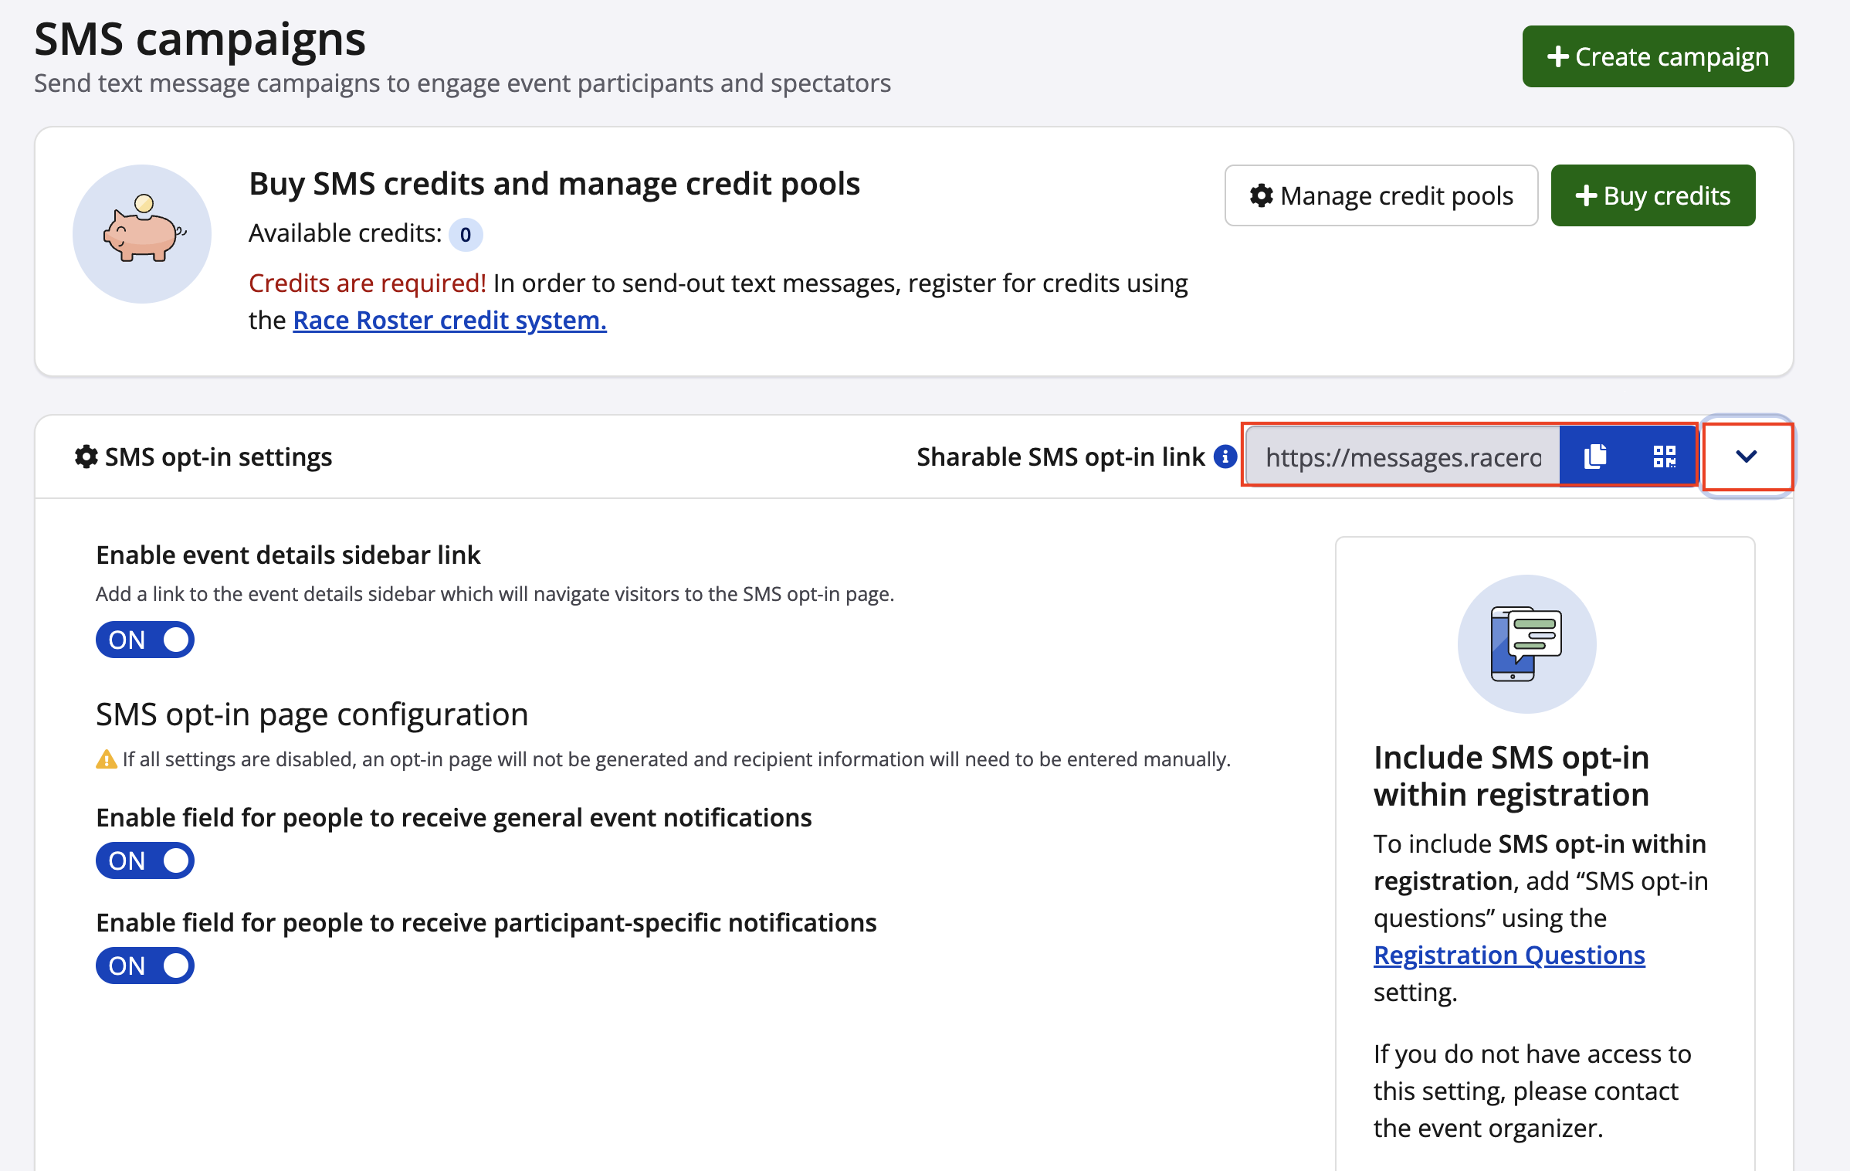Disable general event notifications field toggle

point(145,860)
